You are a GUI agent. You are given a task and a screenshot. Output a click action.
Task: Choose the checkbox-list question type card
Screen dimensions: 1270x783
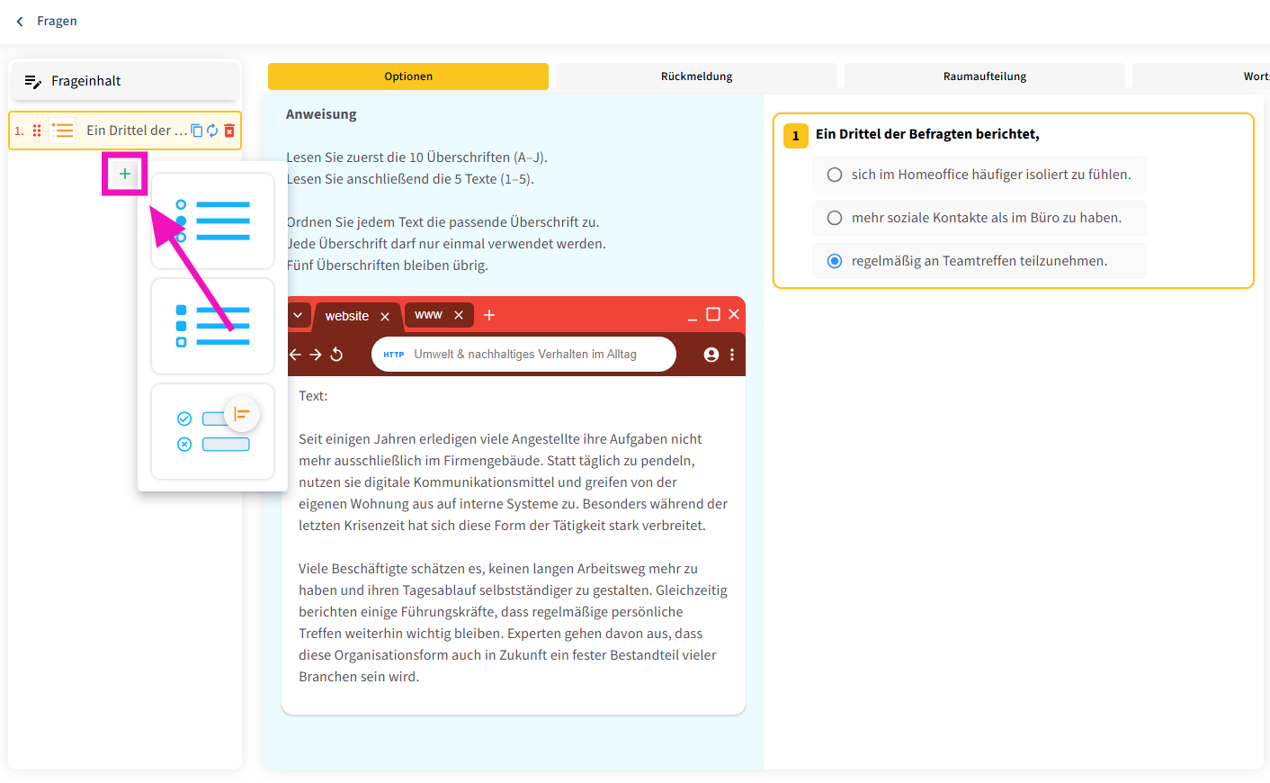click(x=213, y=326)
